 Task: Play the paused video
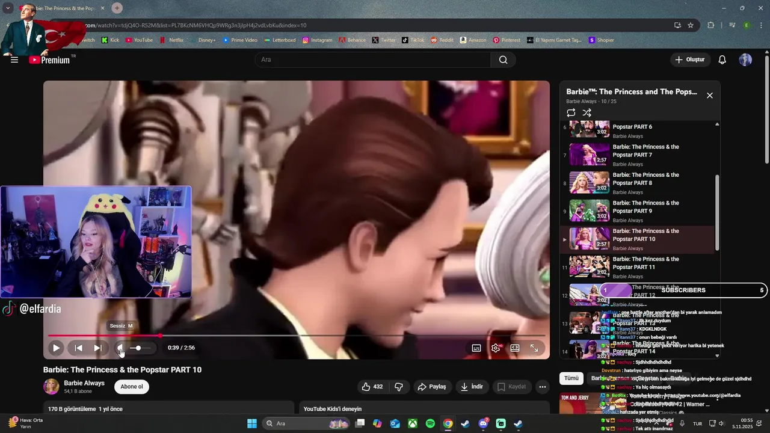pyautogui.click(x=56, y=348)
